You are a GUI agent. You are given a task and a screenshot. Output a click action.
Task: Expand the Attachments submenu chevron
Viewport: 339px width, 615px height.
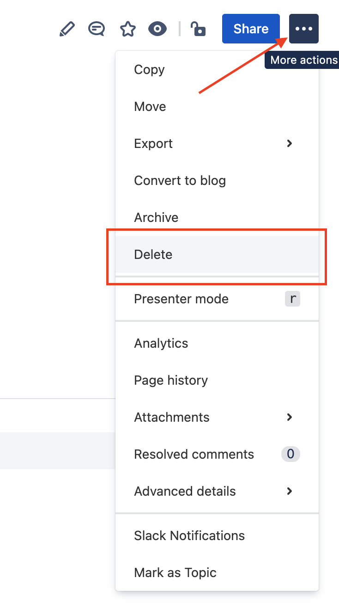pos(290,417)
